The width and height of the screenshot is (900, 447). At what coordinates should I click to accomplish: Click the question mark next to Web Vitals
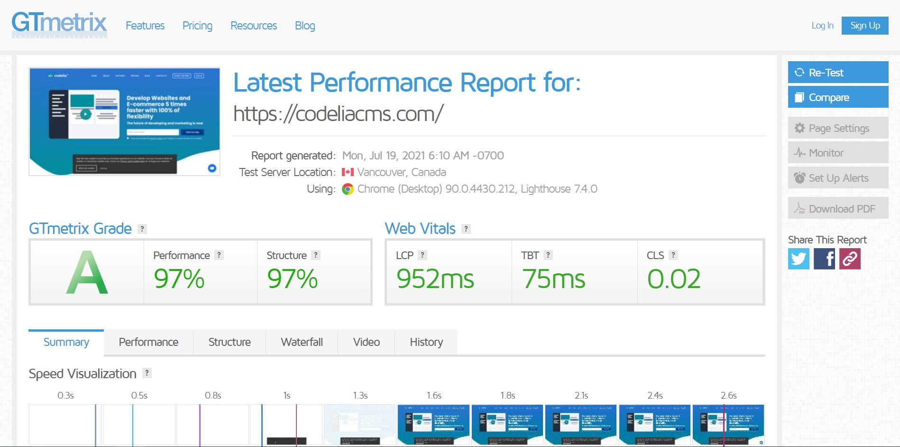467,228
